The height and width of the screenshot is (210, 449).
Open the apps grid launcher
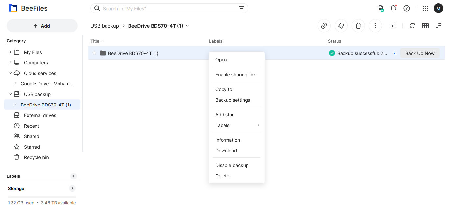(x=425, y=9)
